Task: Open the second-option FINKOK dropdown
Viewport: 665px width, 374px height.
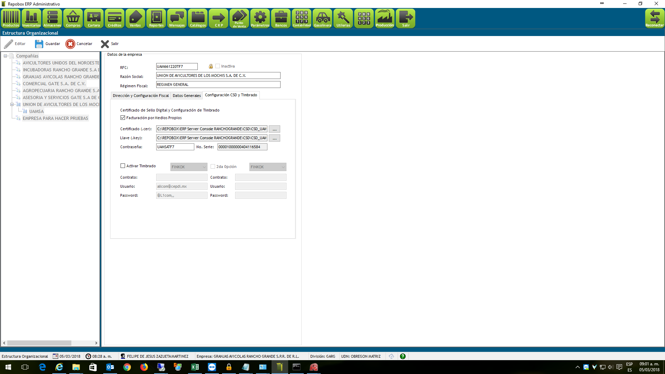Action: (x=268, y=167)
